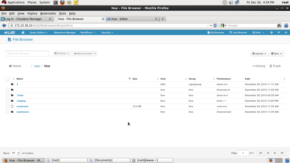
Task: Go to browser home page icon
Action: click(286, 26)
